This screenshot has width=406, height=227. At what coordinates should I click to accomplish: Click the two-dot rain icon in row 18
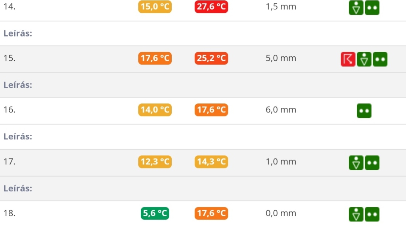pyautogui.click(x=372, y=214)
